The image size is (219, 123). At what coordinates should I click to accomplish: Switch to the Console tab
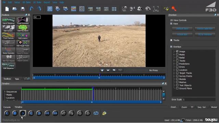[7, 107]
